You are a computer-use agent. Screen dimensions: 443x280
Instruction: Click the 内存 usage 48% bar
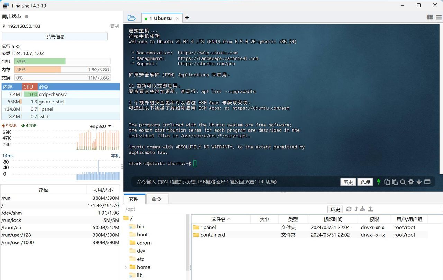click(x=62, y=69)
